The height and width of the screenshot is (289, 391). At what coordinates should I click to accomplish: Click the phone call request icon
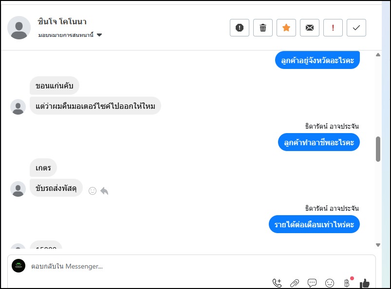tap(277, 283)
